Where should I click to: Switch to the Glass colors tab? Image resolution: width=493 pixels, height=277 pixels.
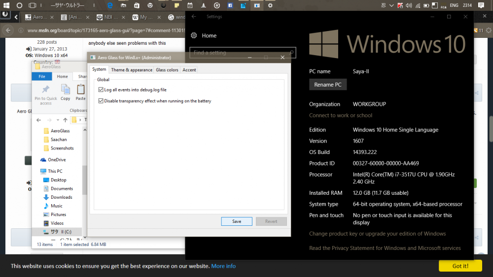coord(167,70)
